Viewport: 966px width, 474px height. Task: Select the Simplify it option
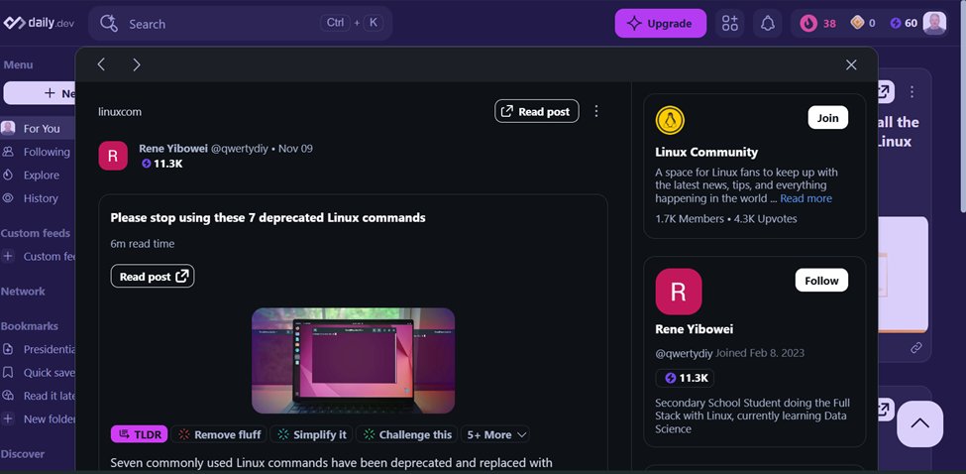coord(312,434)
